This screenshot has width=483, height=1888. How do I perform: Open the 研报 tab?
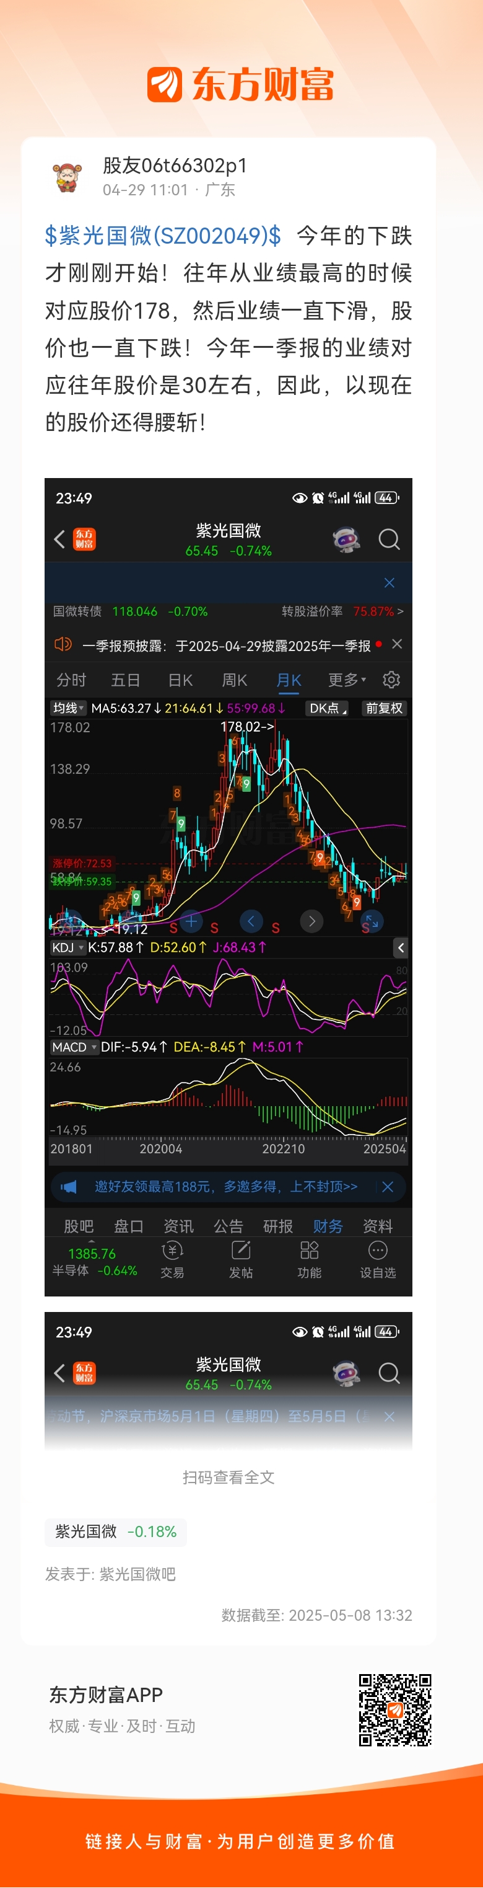pyautogui.click(x=278, y=1226)
